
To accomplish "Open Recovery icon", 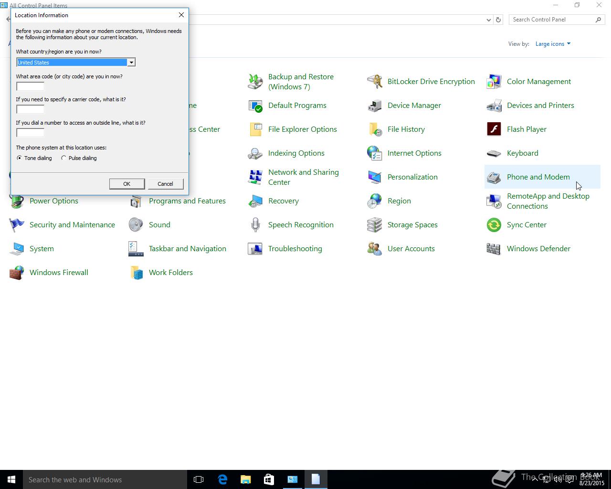I will 255,201.
